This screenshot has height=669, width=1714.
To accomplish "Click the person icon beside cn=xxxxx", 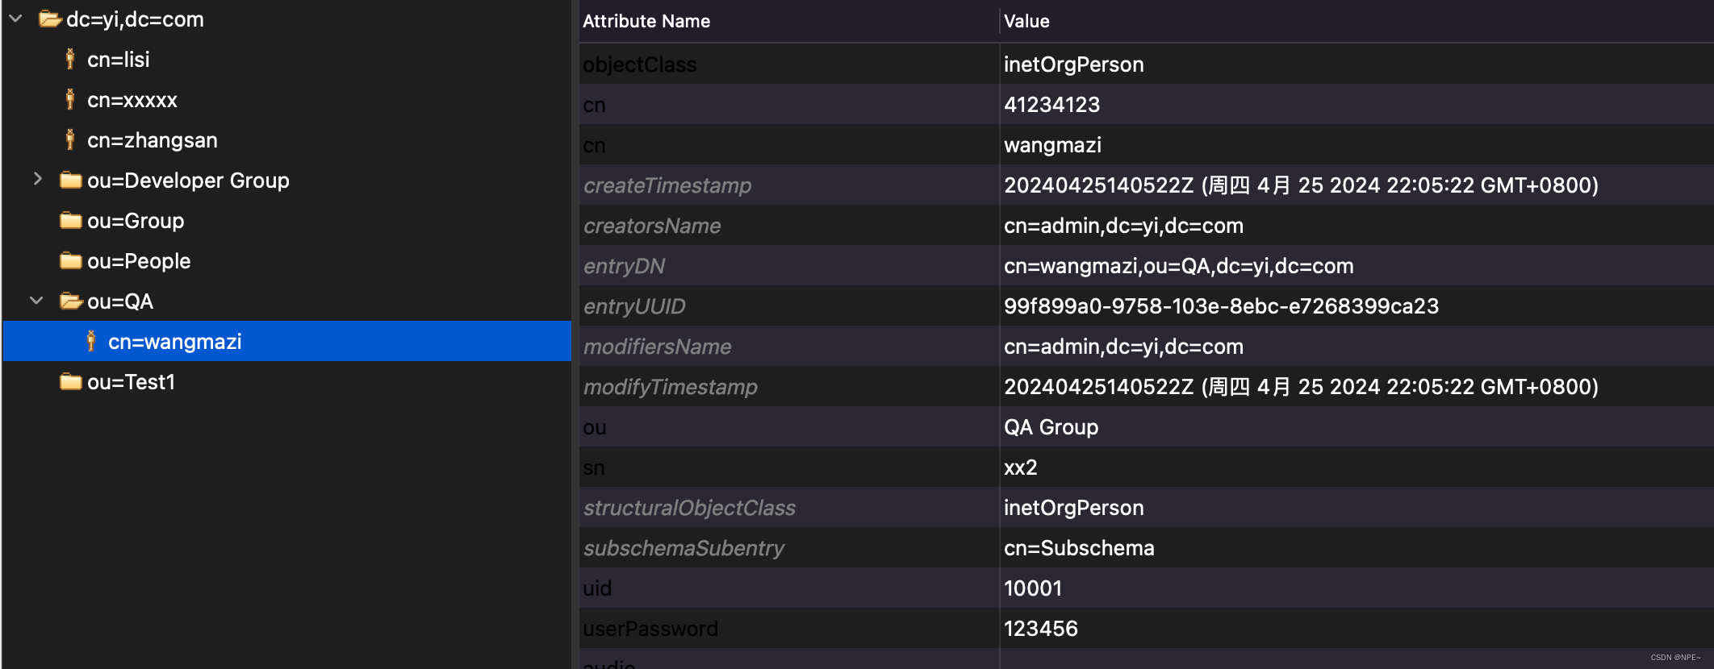I will (70, 99).
